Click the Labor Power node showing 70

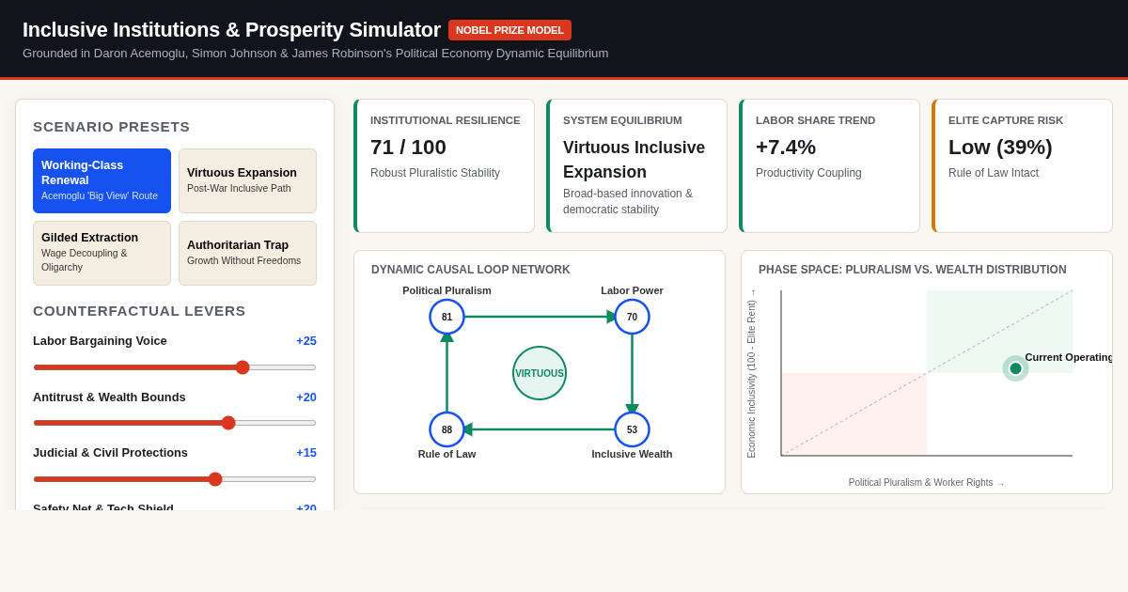[x=632, y=317]
